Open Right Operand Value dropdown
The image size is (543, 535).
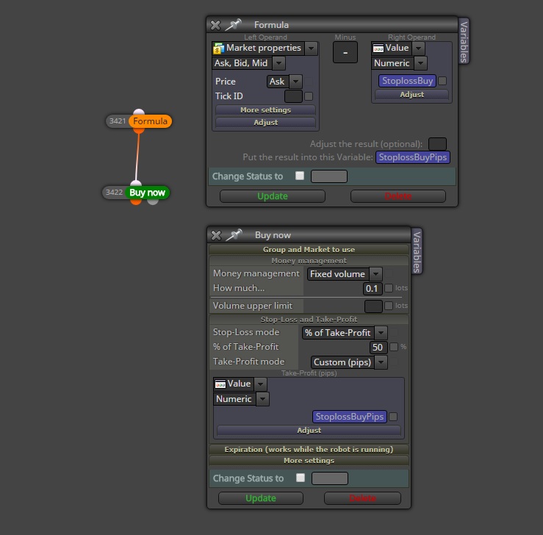click(418, 49)
